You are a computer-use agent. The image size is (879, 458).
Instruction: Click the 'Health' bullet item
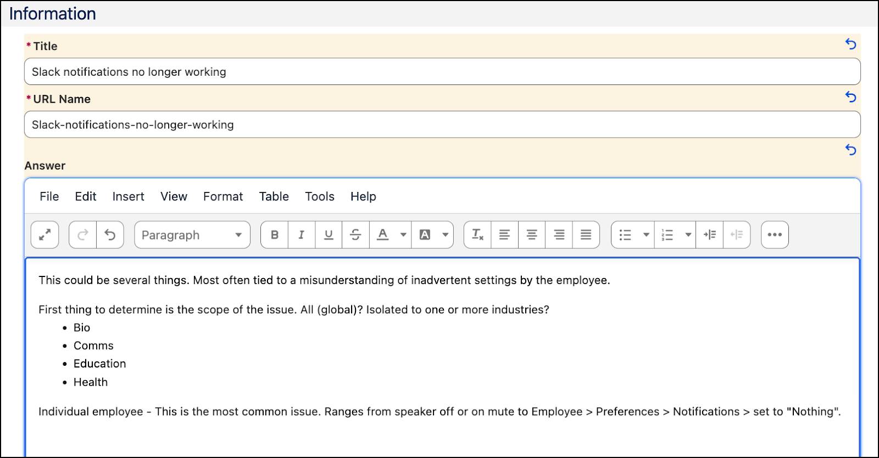(91, 382)
